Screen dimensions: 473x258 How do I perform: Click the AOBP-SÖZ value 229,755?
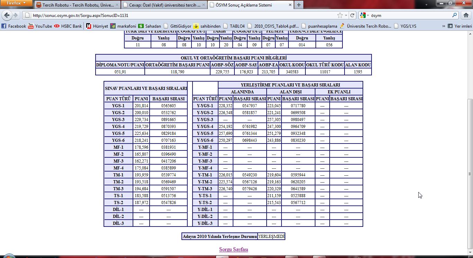click(222, 72)
